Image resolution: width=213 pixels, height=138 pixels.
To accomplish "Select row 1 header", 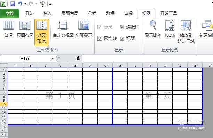I will click(4, 70).
